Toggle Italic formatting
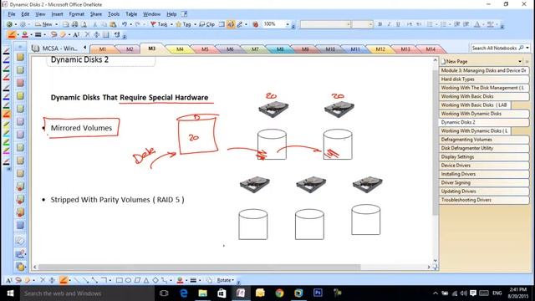Image resolution: width=535 pixels, height=301 pixels. point(389,24)
